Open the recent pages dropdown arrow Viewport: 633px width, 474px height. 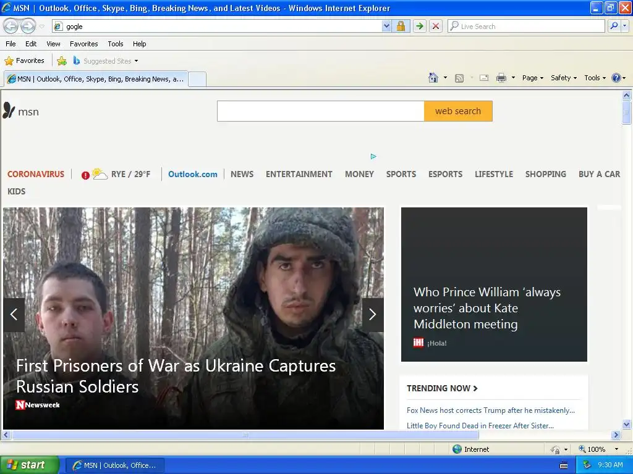pyautogui.click(x=41, y=27)
